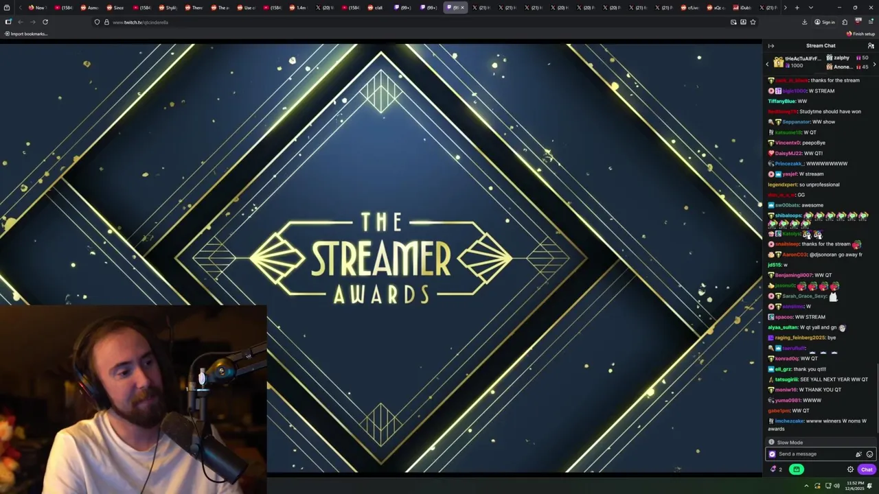The width and height of the screenshot is (879, 494).
Task: Click username legendxpert in chat
Action: 783,185
